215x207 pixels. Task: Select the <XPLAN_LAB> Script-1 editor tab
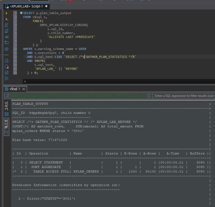pos(26,6)
